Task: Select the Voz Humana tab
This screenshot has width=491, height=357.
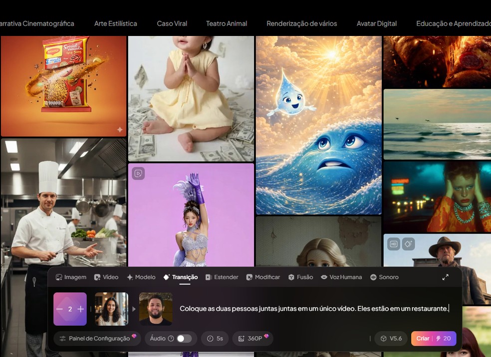Action: (x=341, y=277)
